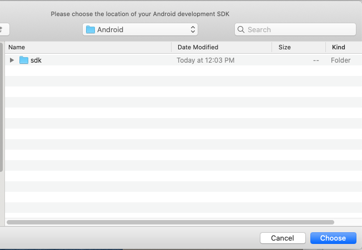
Task: Focus the Search text field
Action: coord(300,29)
